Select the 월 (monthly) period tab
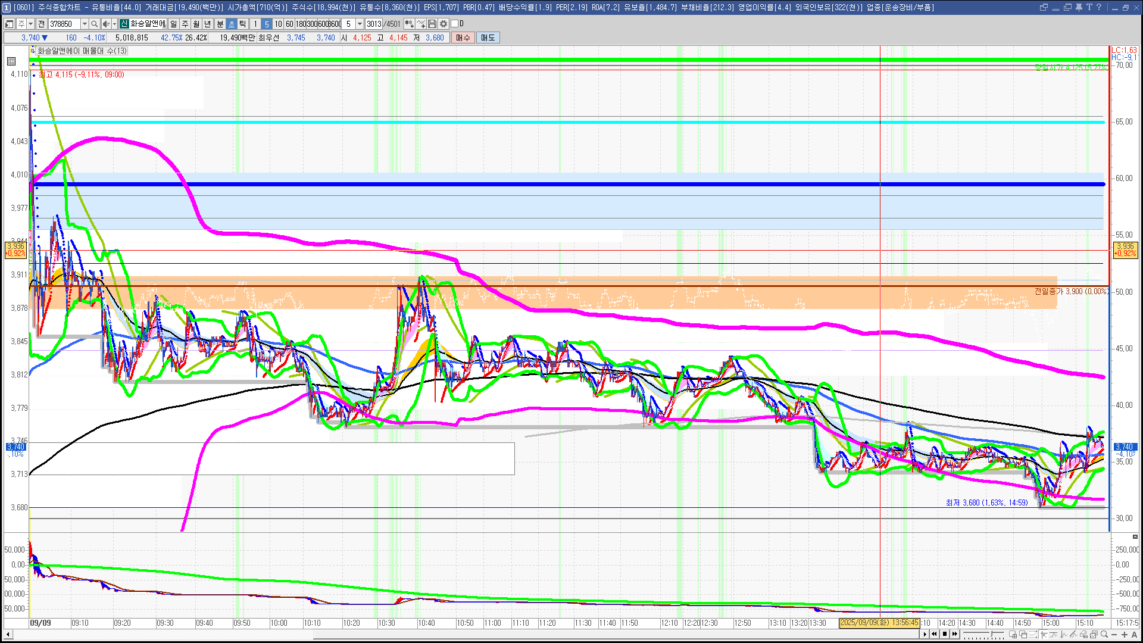1143x643 pixels. coord(196,24)
